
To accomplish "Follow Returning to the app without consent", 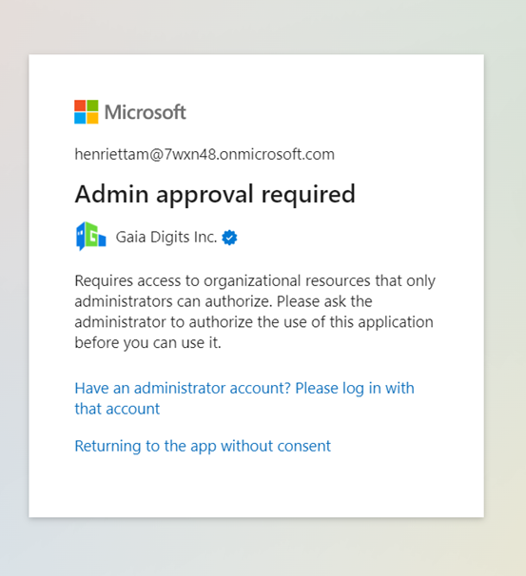I will [203, 446].
